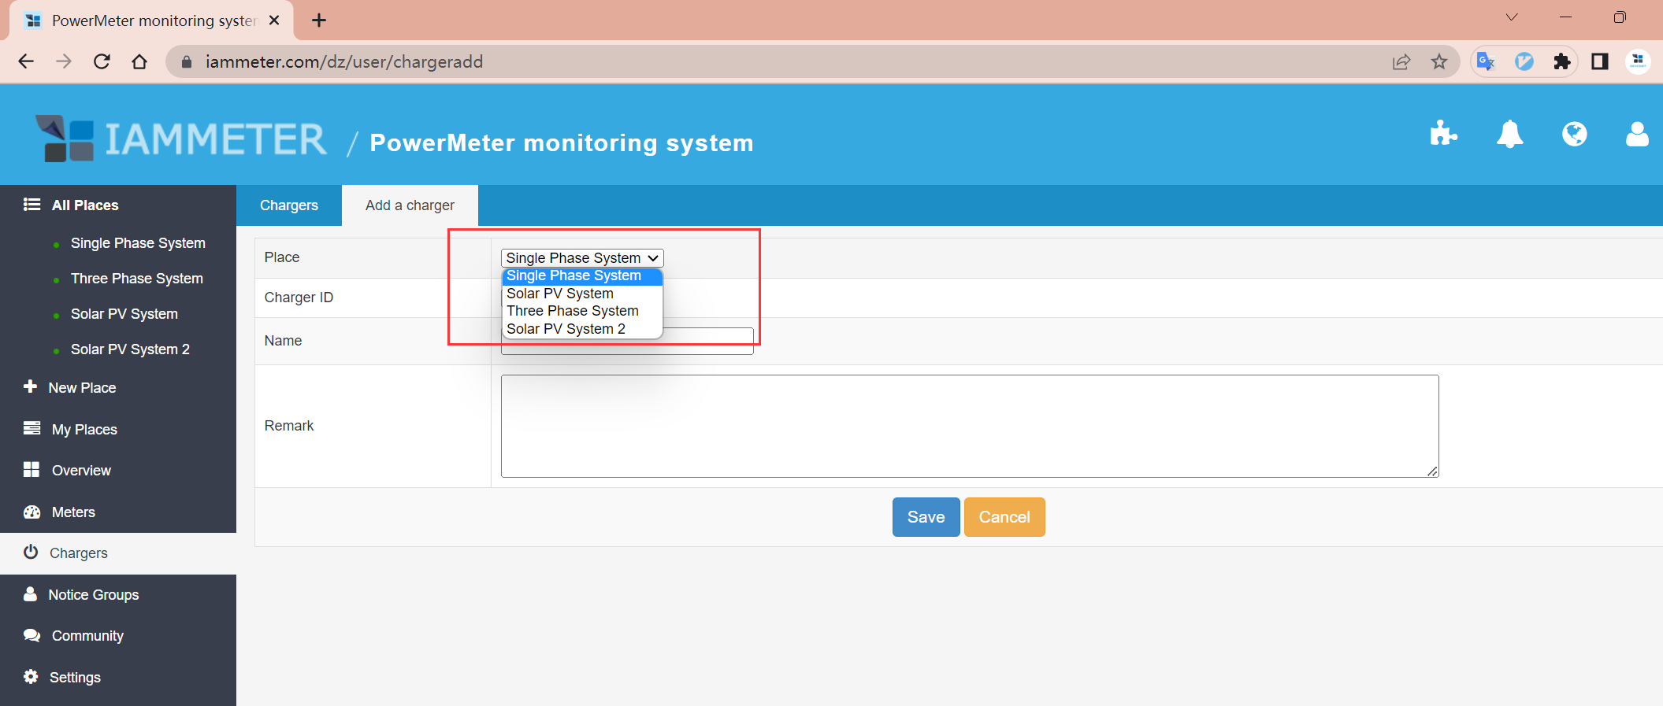Bookmark this page with star icon

click(x=1438, y=62)
